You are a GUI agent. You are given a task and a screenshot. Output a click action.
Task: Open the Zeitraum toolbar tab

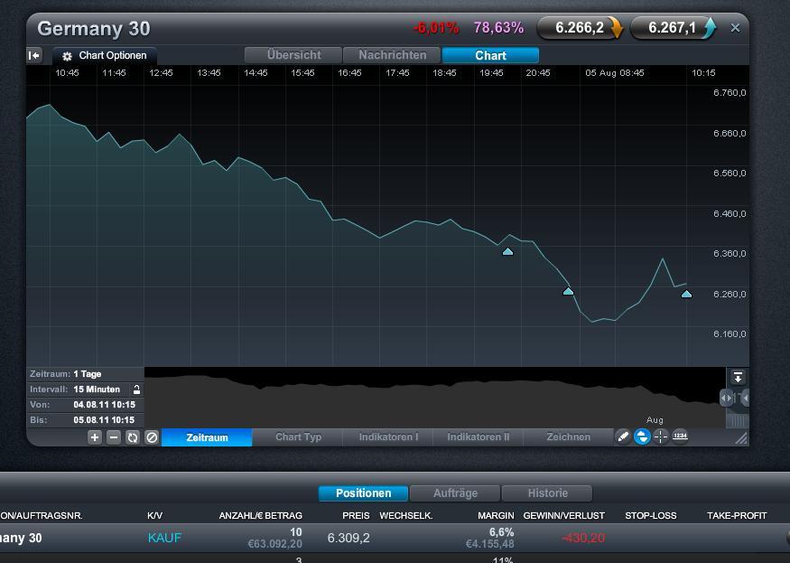207,437
